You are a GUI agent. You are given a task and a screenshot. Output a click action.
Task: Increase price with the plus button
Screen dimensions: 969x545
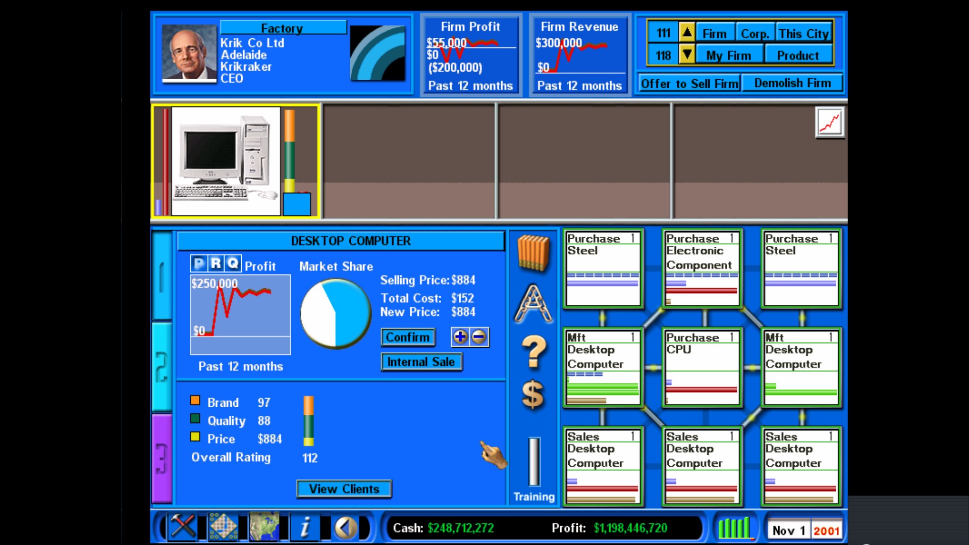tap(460, 337)
